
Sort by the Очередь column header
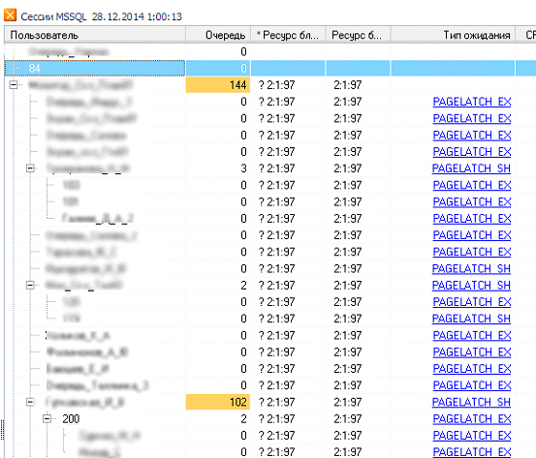click(x=218, y=35)
